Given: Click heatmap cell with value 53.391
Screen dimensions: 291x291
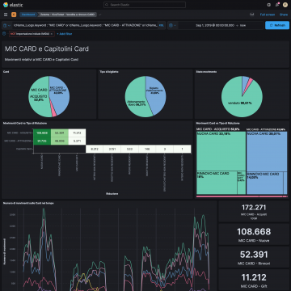Looking at the screenshot, I should coord(60,133).
